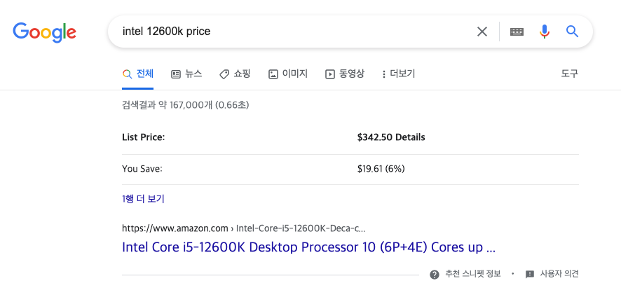Open the amazon.com breadcrumb URL

click(x=244, y=228)
